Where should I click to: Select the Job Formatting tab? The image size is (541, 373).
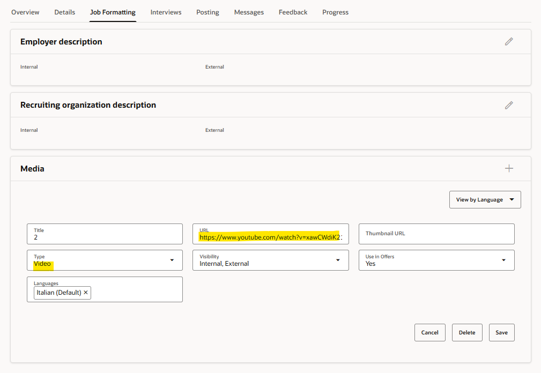pos(113,12)
